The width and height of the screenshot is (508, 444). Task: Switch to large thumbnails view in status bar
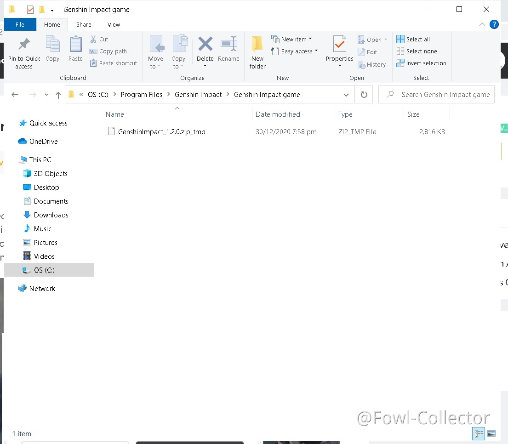491,433
